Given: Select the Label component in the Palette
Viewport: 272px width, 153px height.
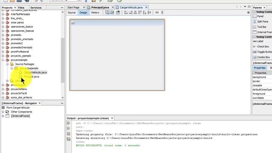Looking at the screenshot, I should click(258, 41).
